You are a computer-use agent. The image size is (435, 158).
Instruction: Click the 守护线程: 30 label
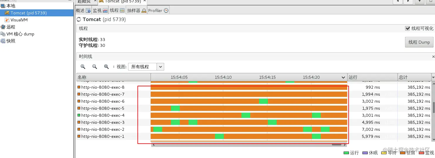(92, 45)
